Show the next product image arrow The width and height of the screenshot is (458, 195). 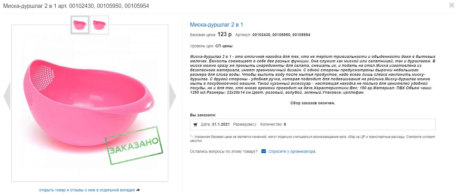173,96
